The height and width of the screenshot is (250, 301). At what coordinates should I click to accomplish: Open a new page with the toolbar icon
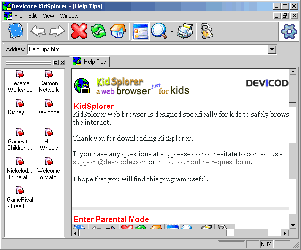click(16, 31)
